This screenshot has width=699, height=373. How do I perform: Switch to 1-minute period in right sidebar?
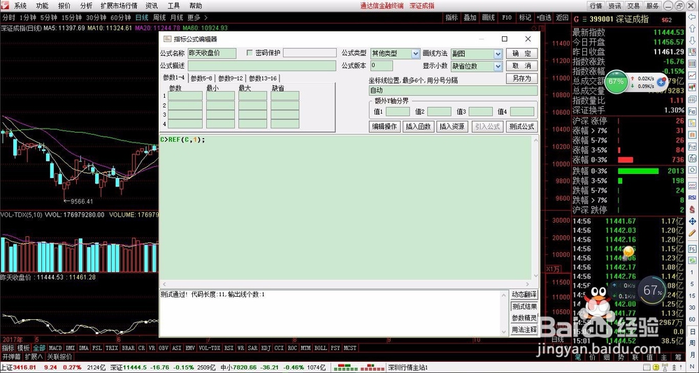(692, 272)
